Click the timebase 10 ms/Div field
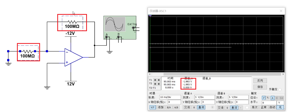307x112 pixels. 170,97
